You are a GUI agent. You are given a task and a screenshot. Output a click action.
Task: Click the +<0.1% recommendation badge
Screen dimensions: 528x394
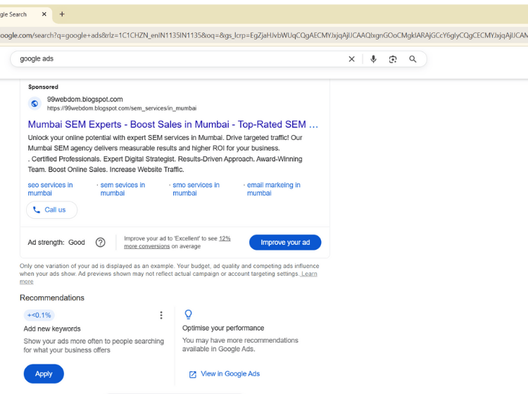[x=39, y=315]
